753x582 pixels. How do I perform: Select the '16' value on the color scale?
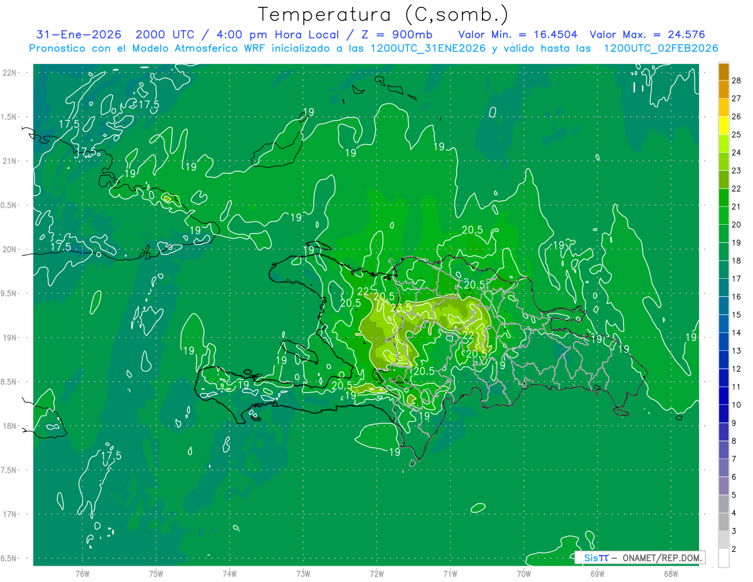736,296
